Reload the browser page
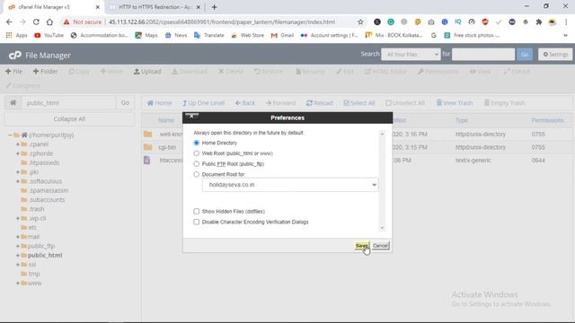Image resolution: width=575 pixels, height=323 pixels. 36,22
